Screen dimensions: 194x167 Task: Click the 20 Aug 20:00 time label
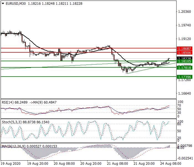[91, 164]
